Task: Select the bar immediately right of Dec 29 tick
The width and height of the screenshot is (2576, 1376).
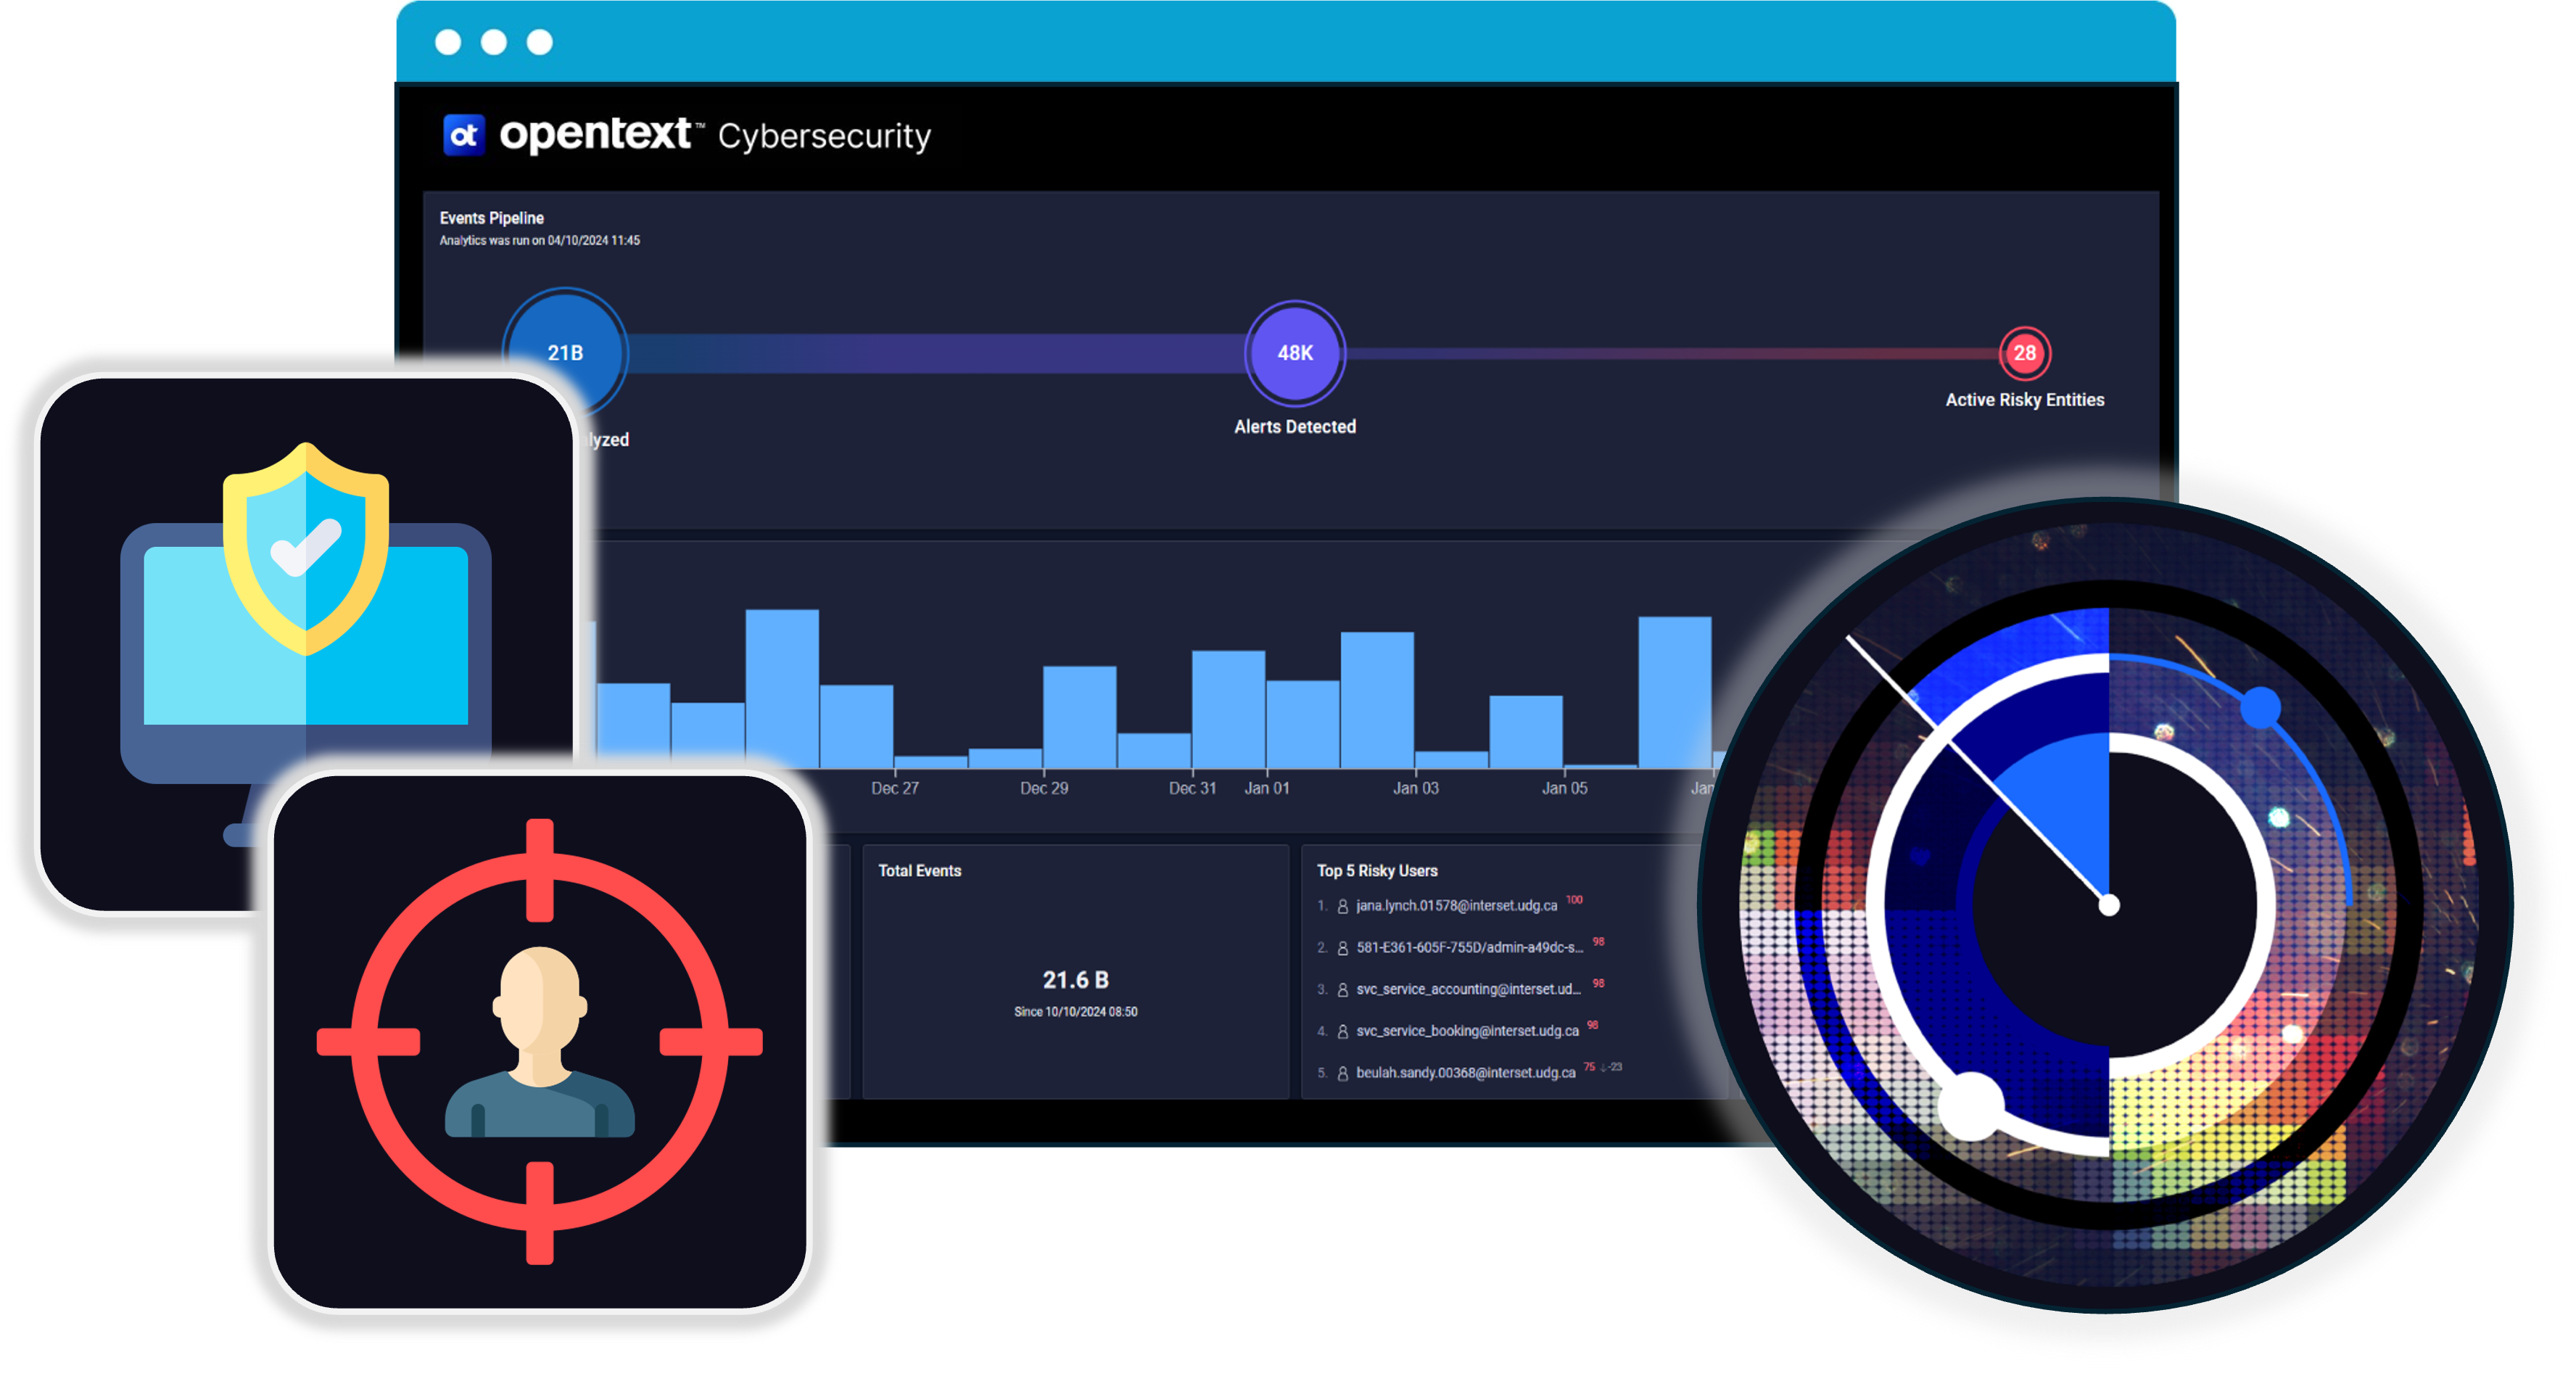Action: point(1080,717)
